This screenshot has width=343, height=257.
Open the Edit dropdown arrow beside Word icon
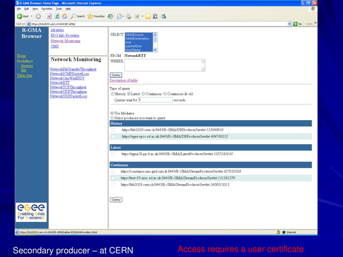(142, 16)
